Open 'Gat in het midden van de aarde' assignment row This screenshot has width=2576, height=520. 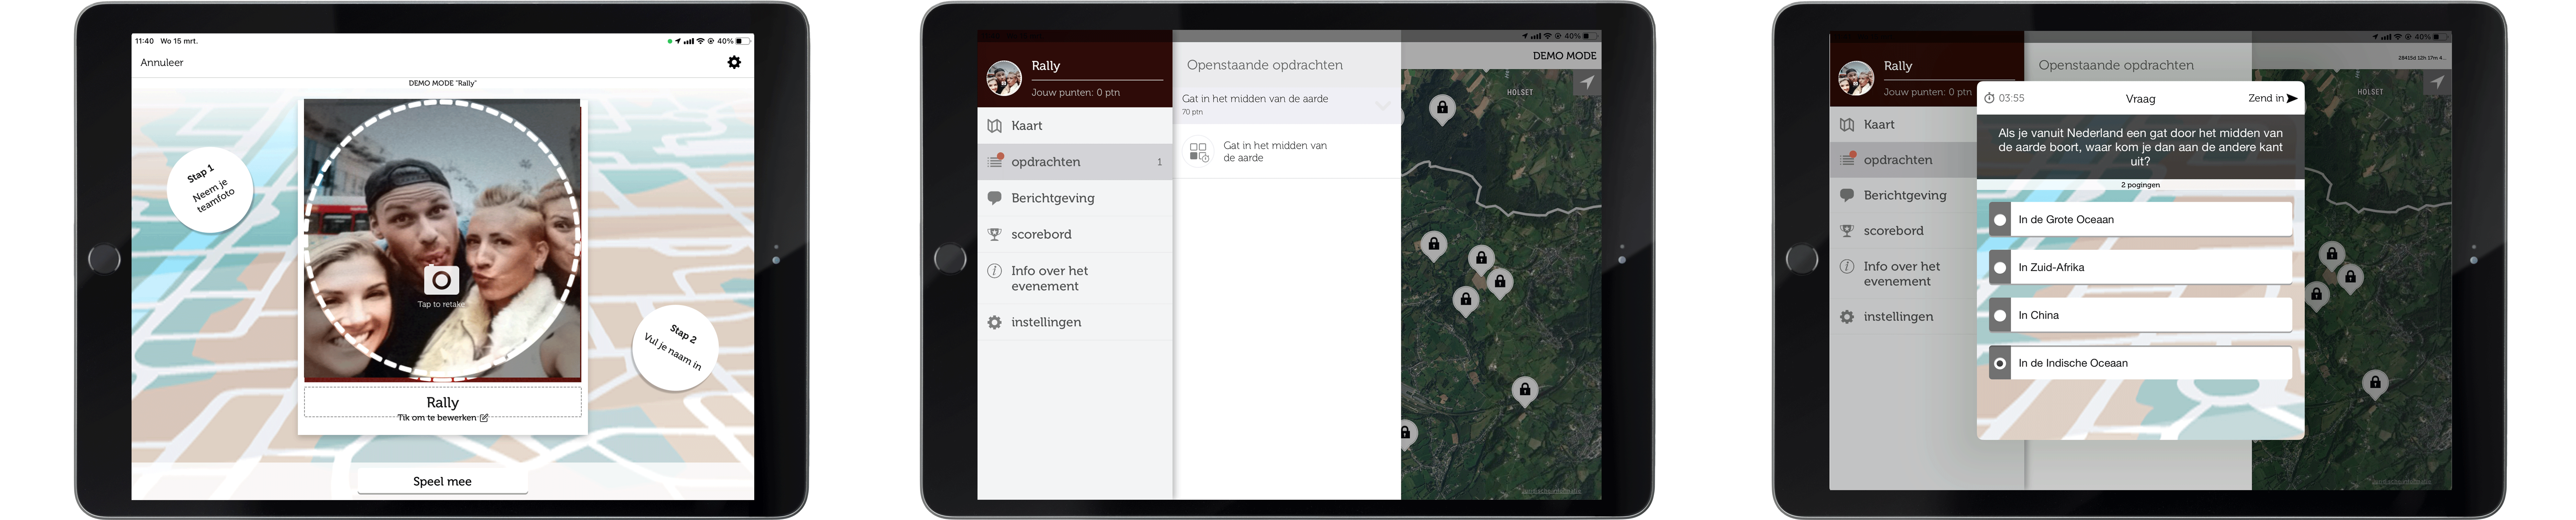[1287, 152]
